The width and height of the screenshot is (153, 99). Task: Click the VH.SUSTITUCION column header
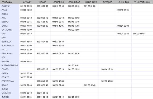142,2
